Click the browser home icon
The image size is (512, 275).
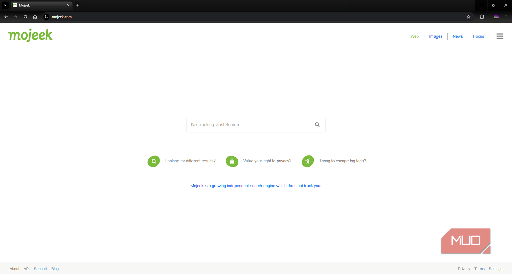35,17
